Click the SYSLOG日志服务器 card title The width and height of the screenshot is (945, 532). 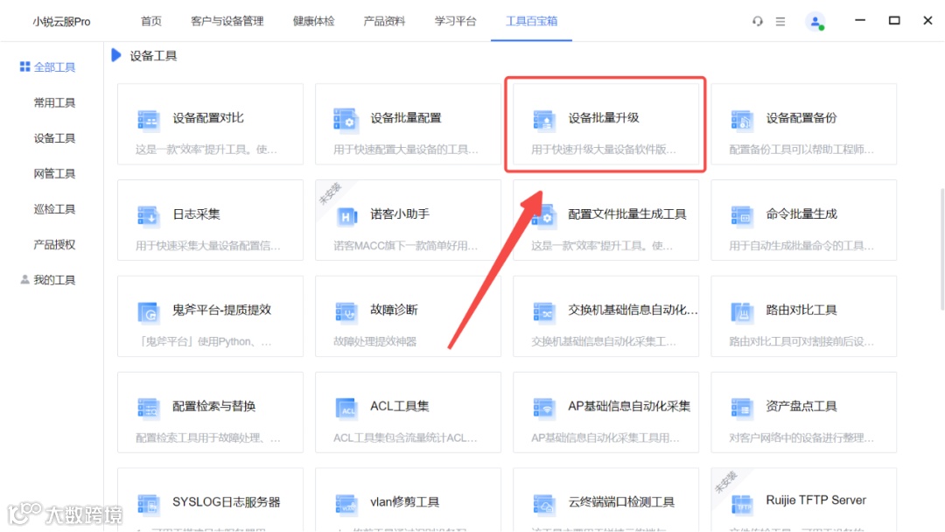226,502
